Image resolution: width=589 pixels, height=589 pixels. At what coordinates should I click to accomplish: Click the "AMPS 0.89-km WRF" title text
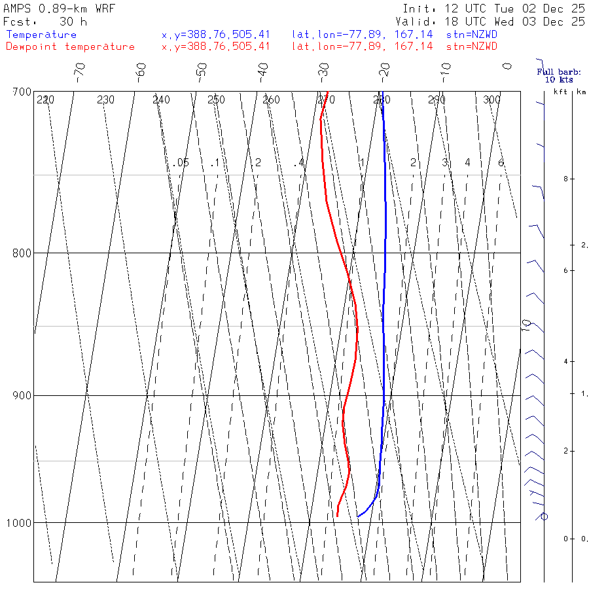pos(59,9)
